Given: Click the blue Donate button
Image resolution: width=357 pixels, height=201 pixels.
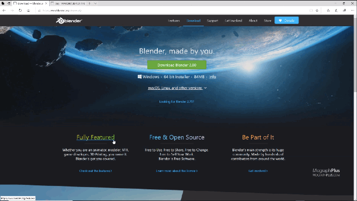Looking at the screenshot, I should (x=287, y=20).
